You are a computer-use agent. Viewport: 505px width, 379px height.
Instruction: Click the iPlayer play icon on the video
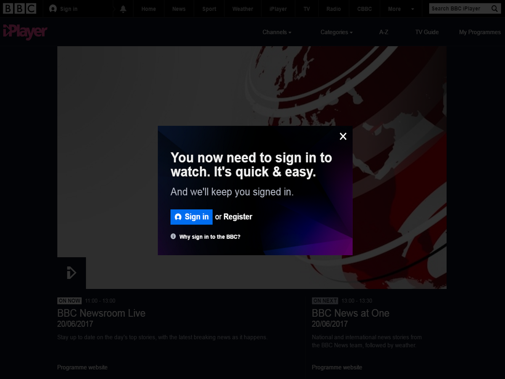(x=72, y=273)
